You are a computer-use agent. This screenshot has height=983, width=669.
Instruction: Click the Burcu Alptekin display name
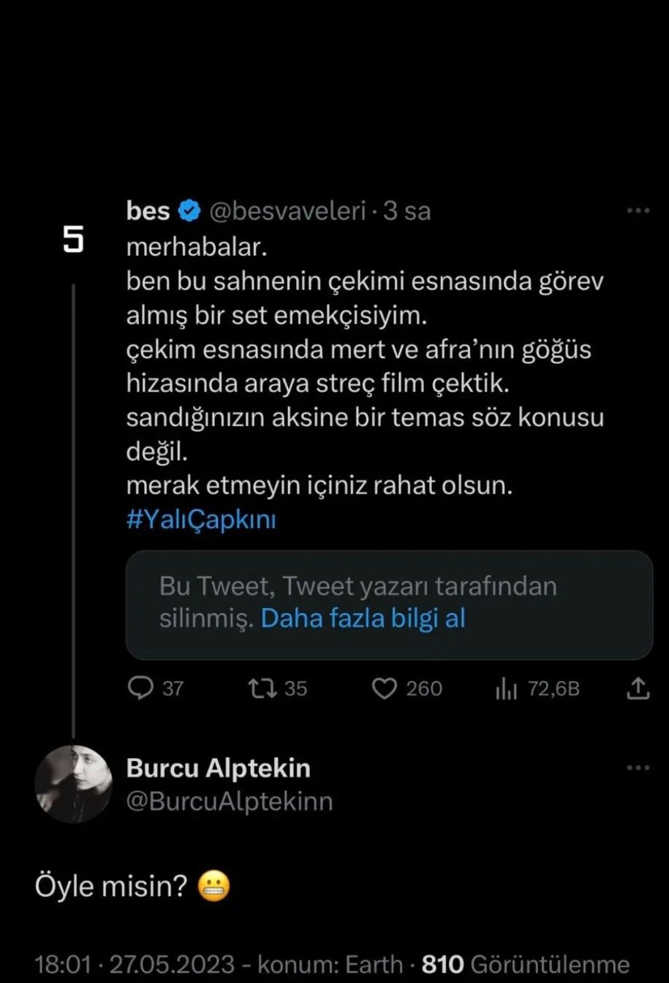218,768
